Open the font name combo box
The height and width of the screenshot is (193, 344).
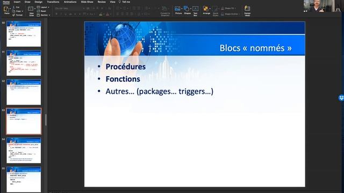[70, 9]
